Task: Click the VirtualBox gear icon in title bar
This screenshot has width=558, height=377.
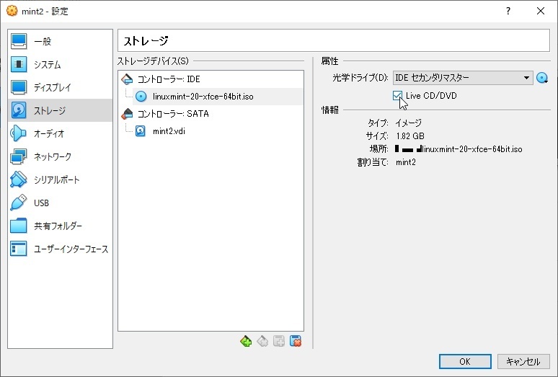Action: click(12, 11)
